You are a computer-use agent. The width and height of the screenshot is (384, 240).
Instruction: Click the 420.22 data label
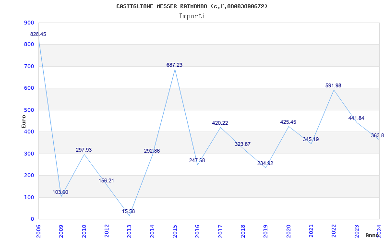(220, 123)
